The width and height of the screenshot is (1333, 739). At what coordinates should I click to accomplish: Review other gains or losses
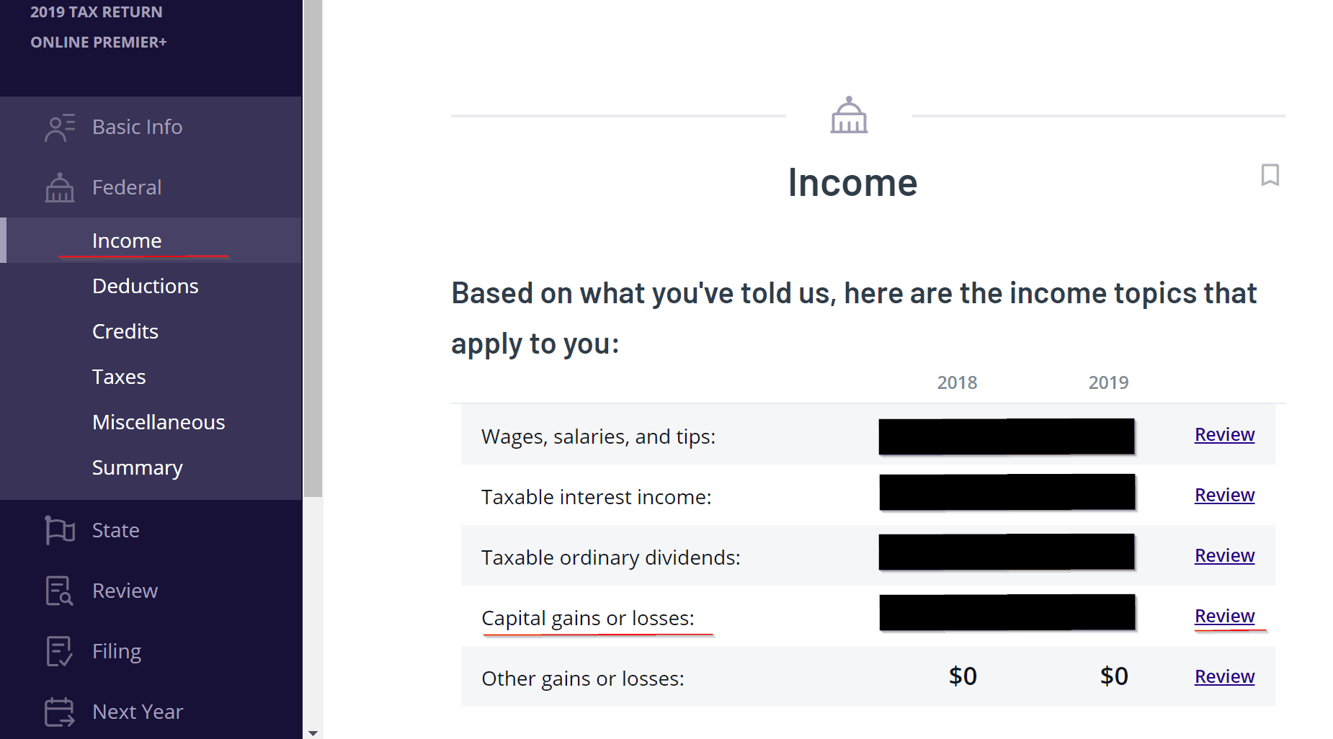[1223, 676]
